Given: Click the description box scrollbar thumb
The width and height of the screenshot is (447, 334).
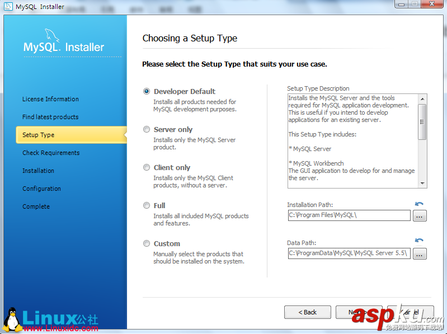Looking at the screenshot, I should coord(422,122).
